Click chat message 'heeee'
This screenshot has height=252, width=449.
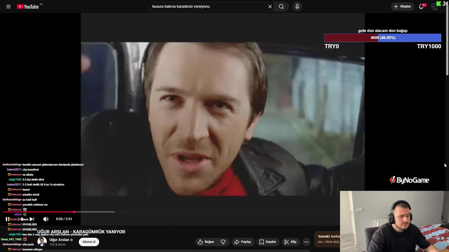click(x=26, y=190)
